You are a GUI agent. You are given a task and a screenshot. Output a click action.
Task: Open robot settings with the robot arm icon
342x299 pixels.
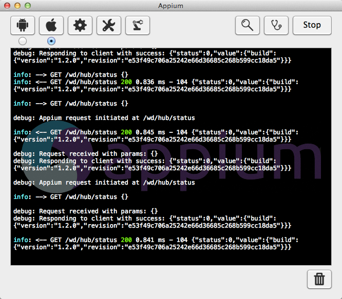(x=138, y=25)
